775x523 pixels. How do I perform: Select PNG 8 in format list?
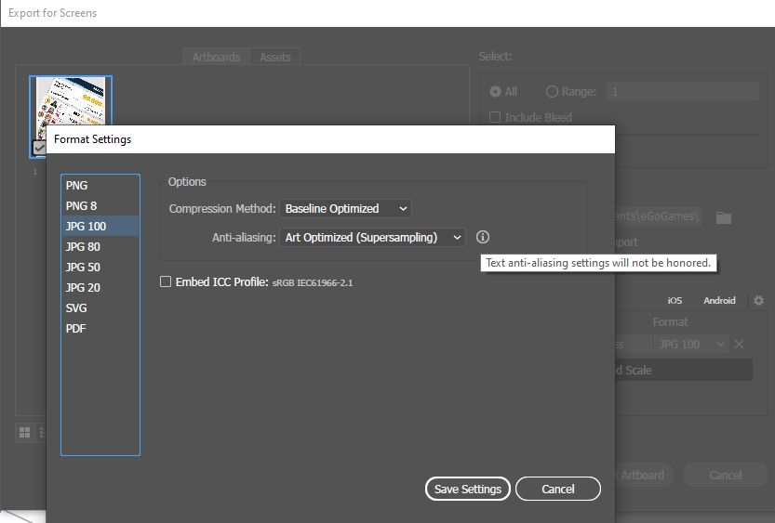pyautogui.click(x=100, y=205)
